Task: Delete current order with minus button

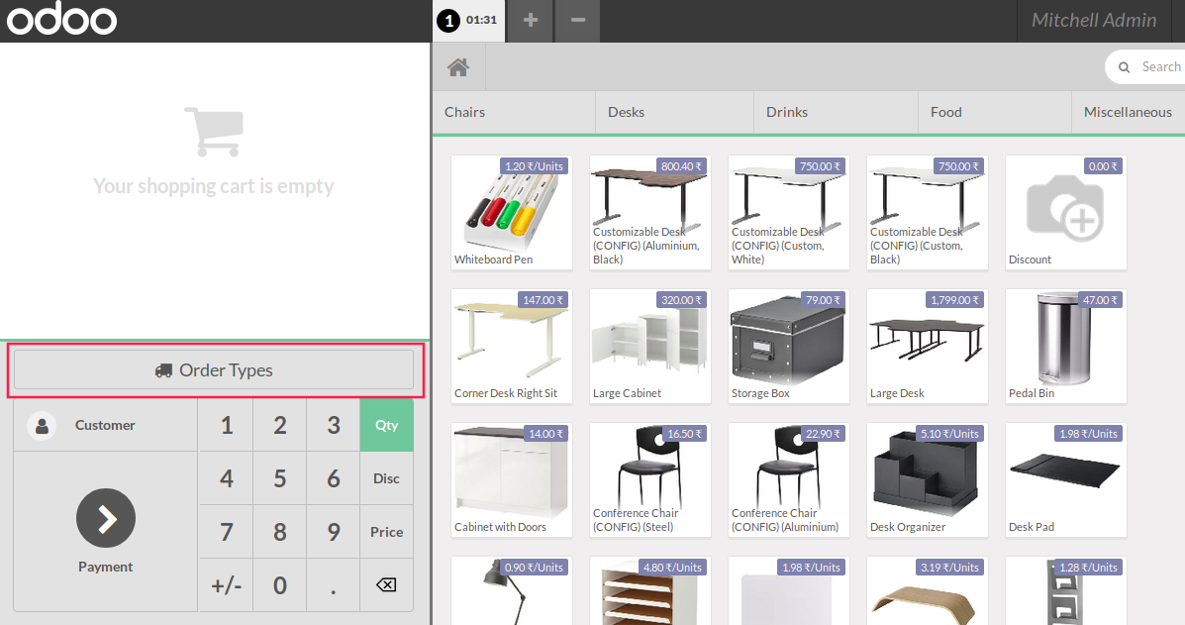Action: pyautogui.click(x=578, y=21)
